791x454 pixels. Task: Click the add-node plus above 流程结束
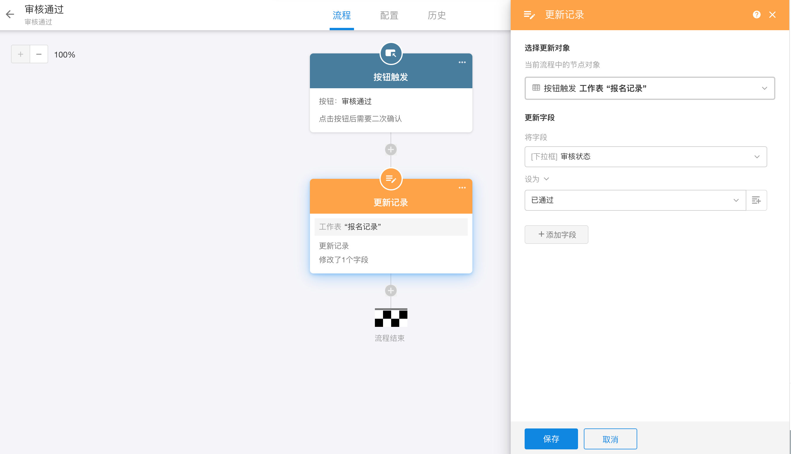pos(391,291)
